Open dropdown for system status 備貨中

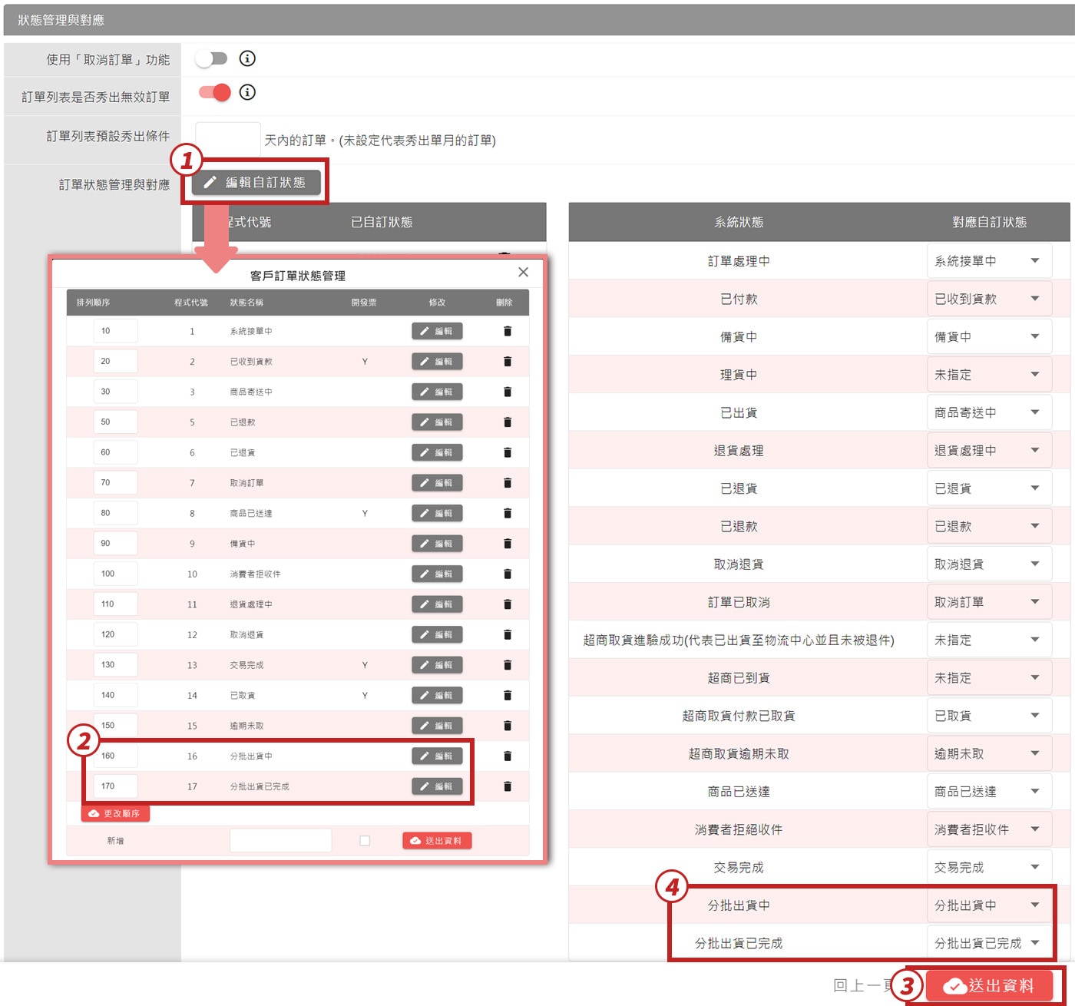click(x=989, y=336)
